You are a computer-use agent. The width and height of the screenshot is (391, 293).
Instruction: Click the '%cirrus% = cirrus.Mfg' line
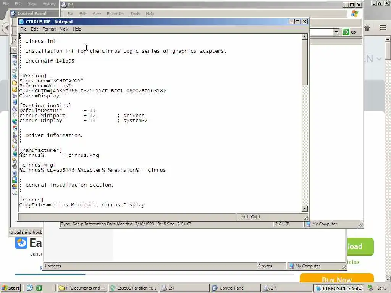pos(59,155)
